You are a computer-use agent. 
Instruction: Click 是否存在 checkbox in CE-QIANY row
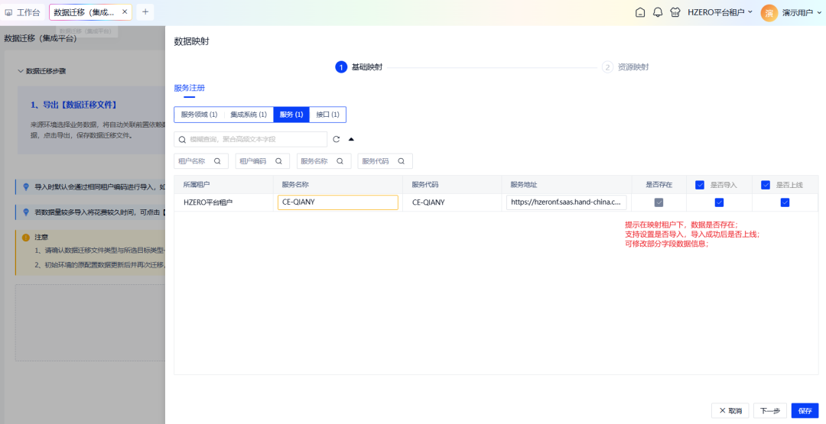click(x=659, y=202)
